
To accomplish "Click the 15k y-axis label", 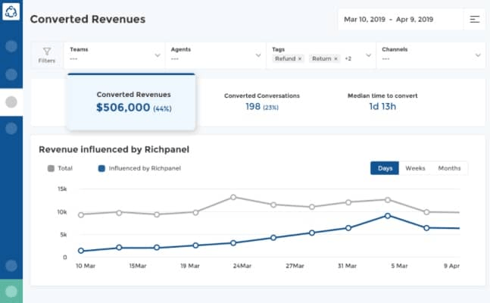I will click(62, 189).
